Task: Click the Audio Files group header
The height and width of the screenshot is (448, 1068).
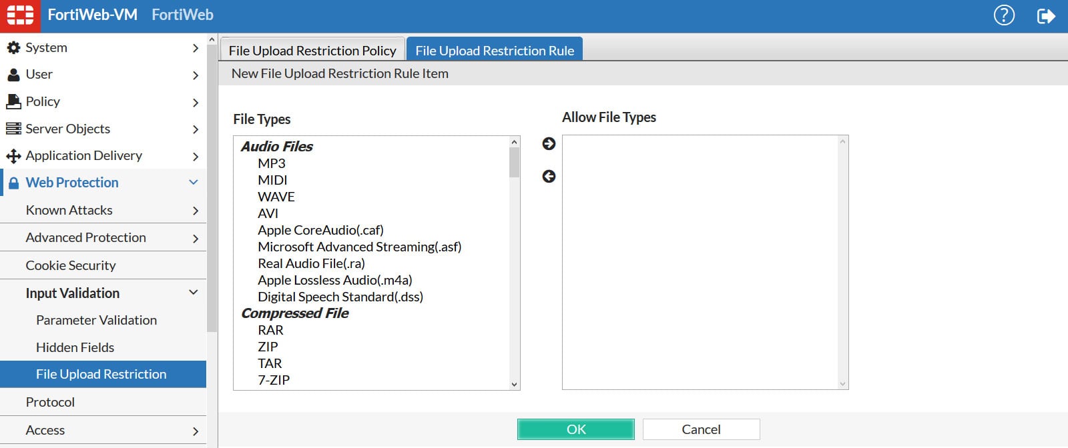Action: point(276,146)
